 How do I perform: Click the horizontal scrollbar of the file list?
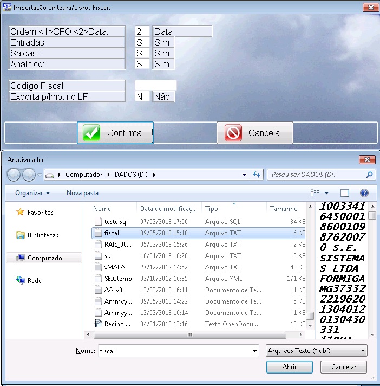pyautogui.click(x=190, y=334)
